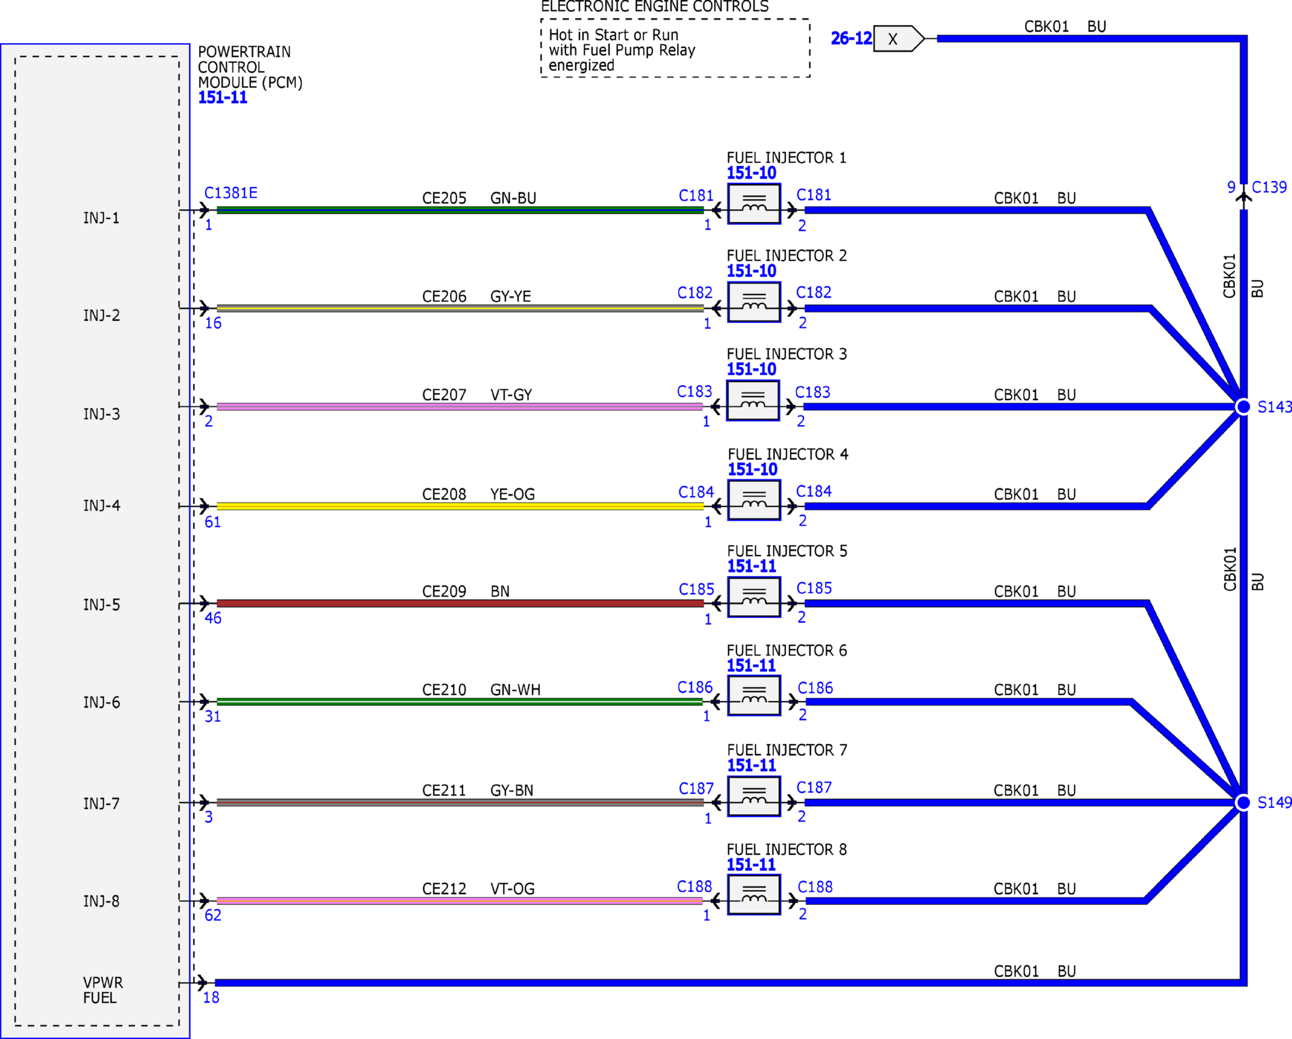Image resolution: width=1292 pixels, height=1039 pixels.
Task: Click the Fuel Injector 4 coil symbol
Action: click(x=754, y=500)
